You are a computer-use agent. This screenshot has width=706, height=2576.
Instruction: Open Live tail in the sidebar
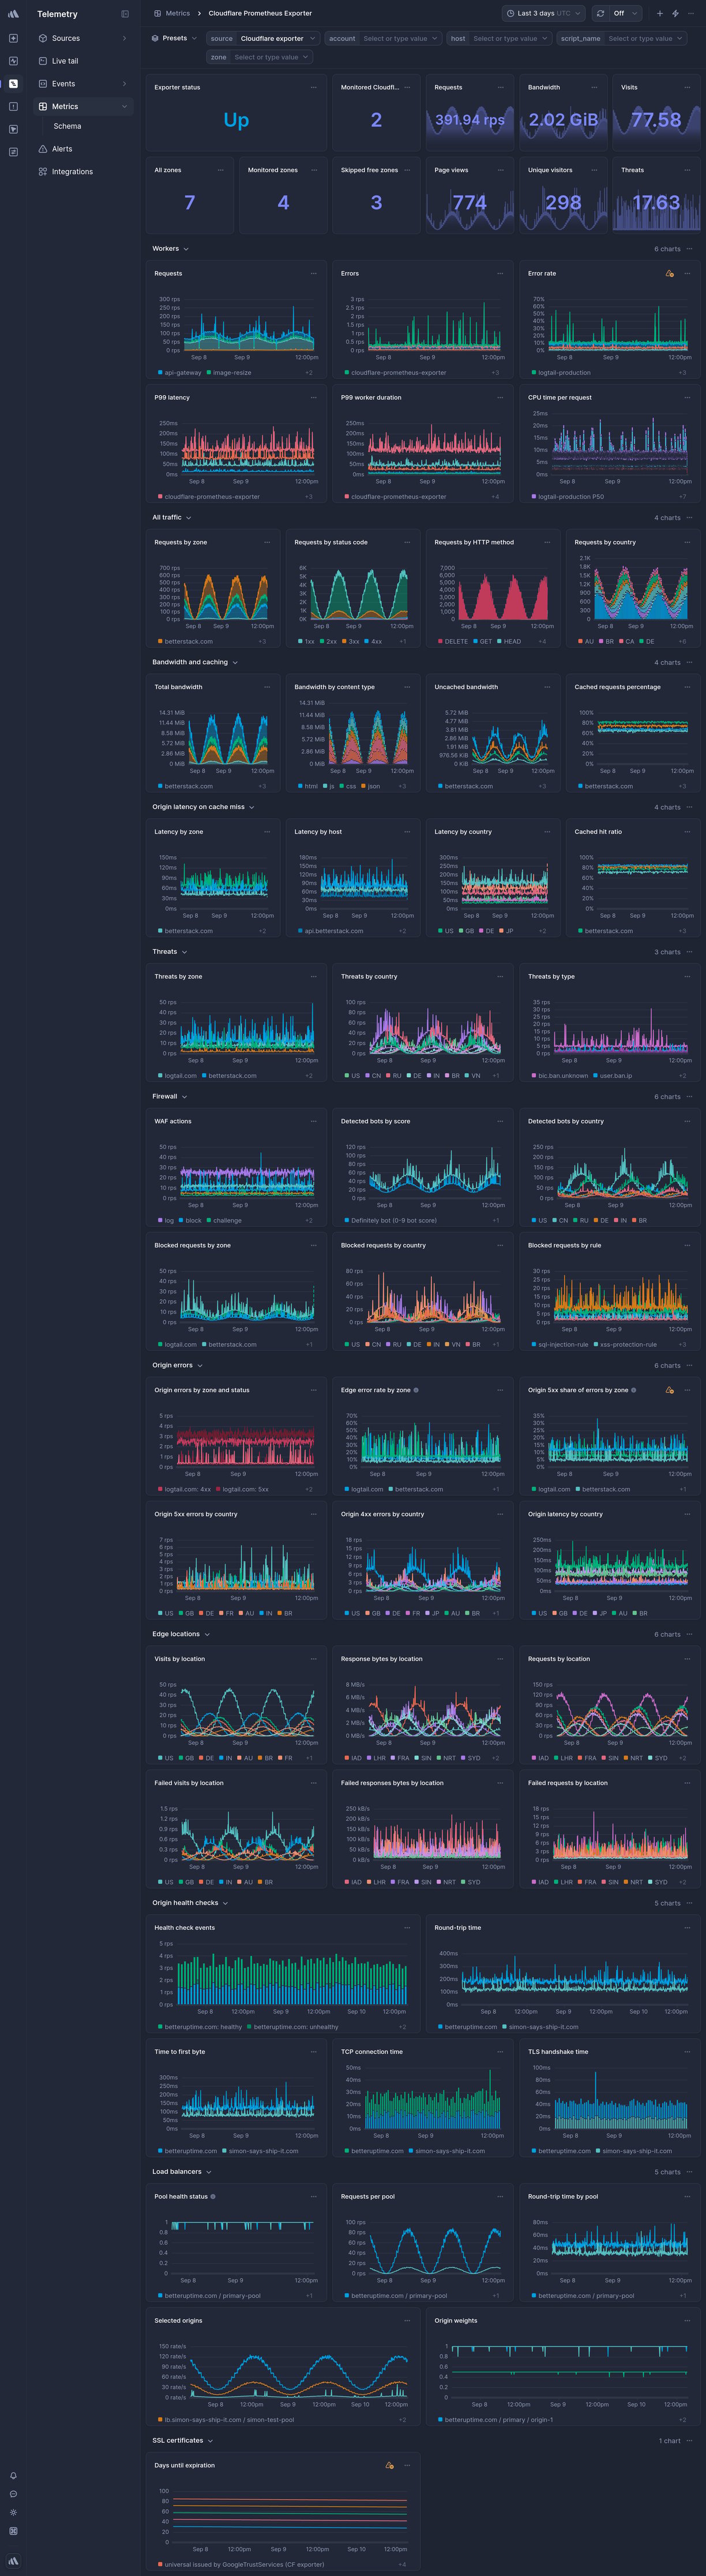(x=83, y=61)
